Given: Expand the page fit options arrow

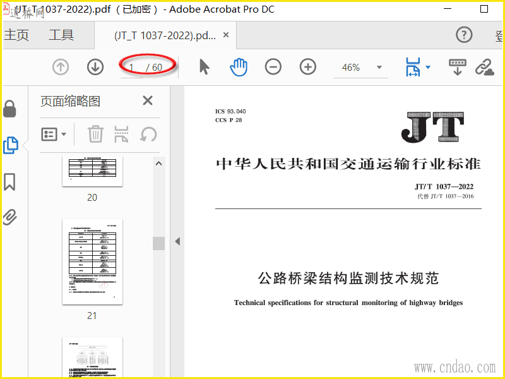Looking at the screenshot, I should pyautogui.click(x=428, y=68).
